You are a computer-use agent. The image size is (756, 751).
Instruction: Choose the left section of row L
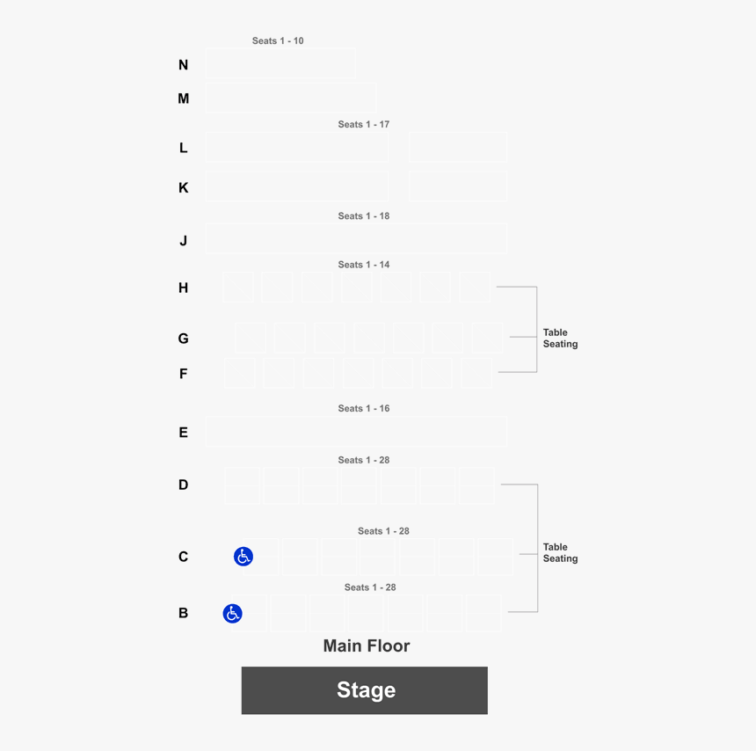(x=297, y=147)
